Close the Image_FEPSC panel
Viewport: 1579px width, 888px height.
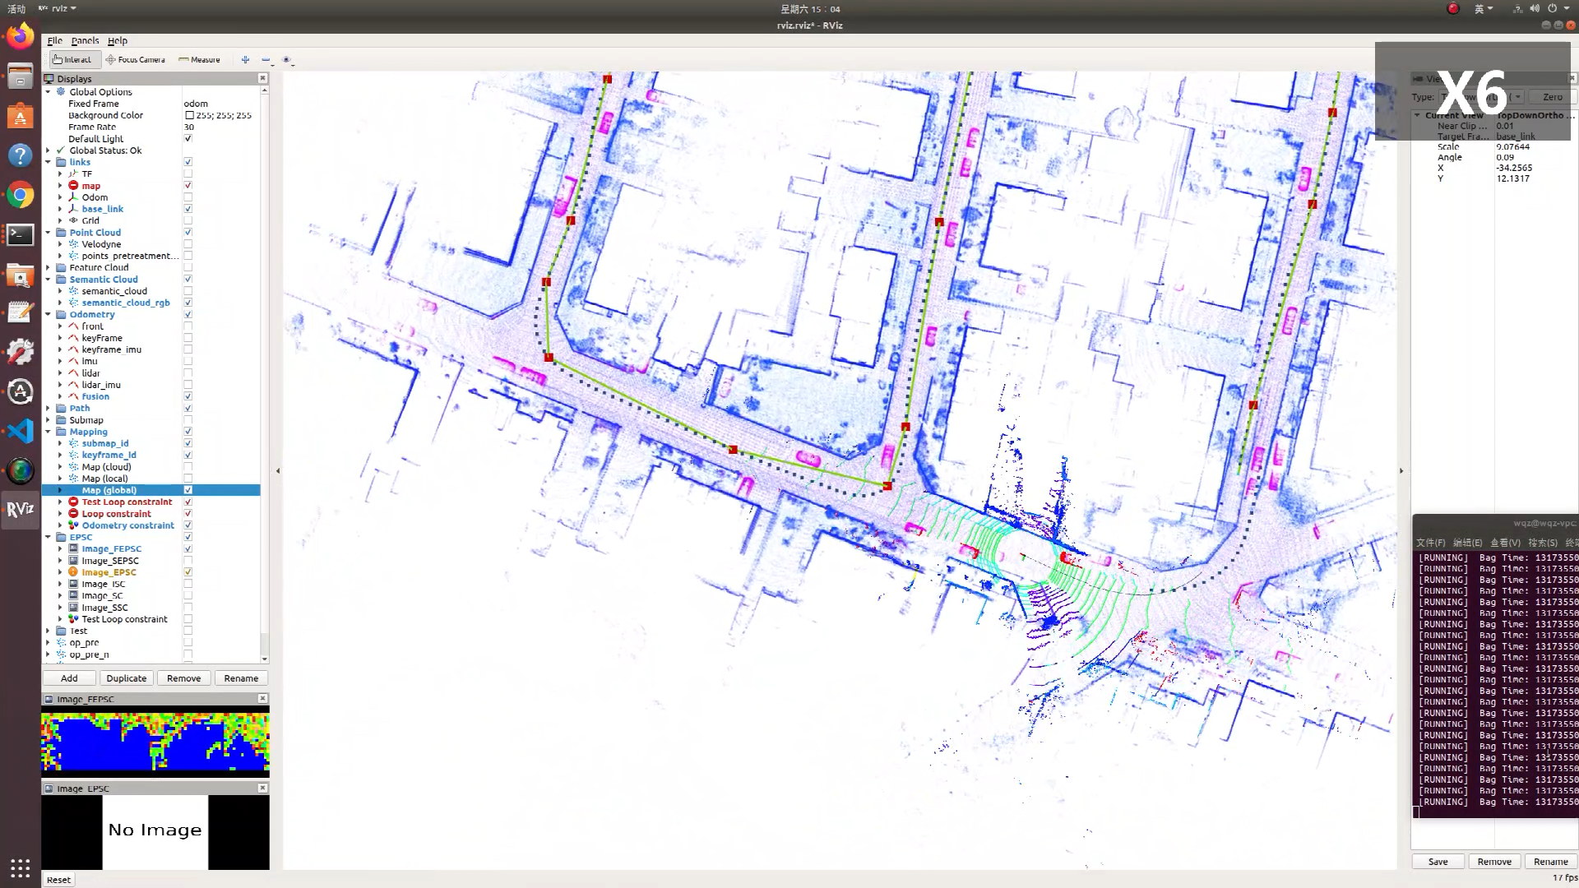(262, 698)
